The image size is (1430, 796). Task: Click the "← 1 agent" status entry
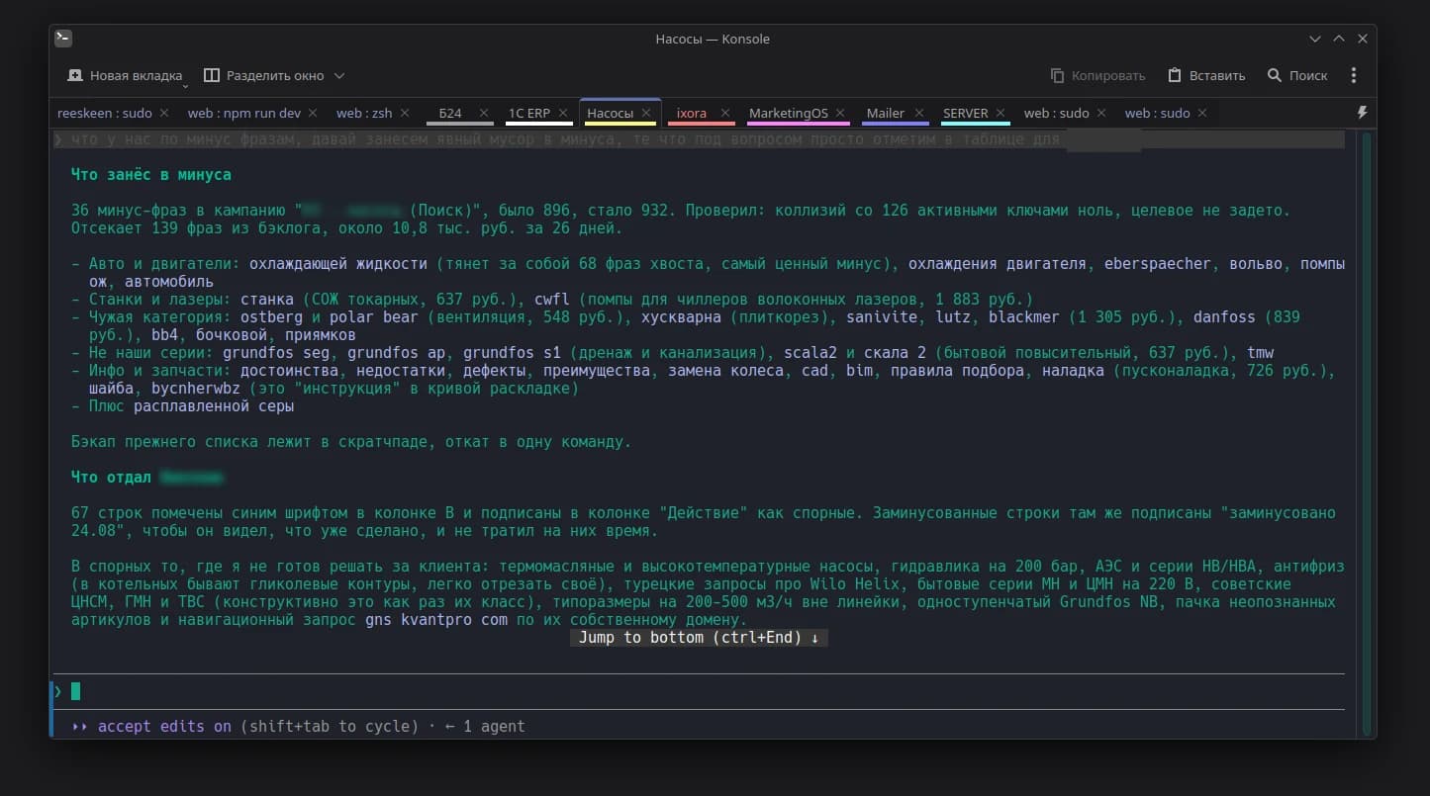click(x=485, y=726)
